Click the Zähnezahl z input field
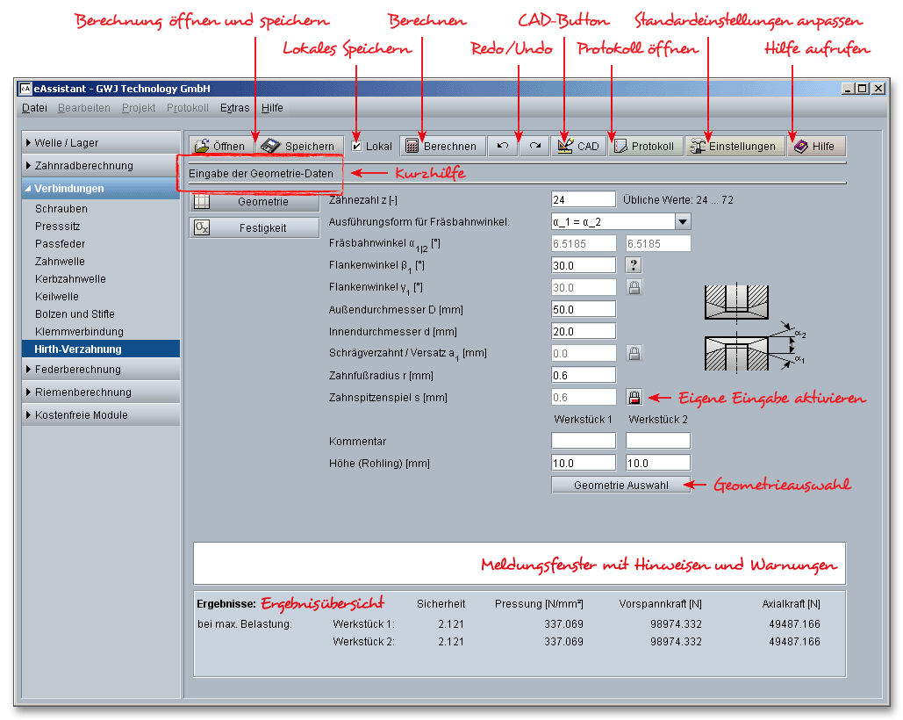The image size is (903, 720). [x=584, y=200]
